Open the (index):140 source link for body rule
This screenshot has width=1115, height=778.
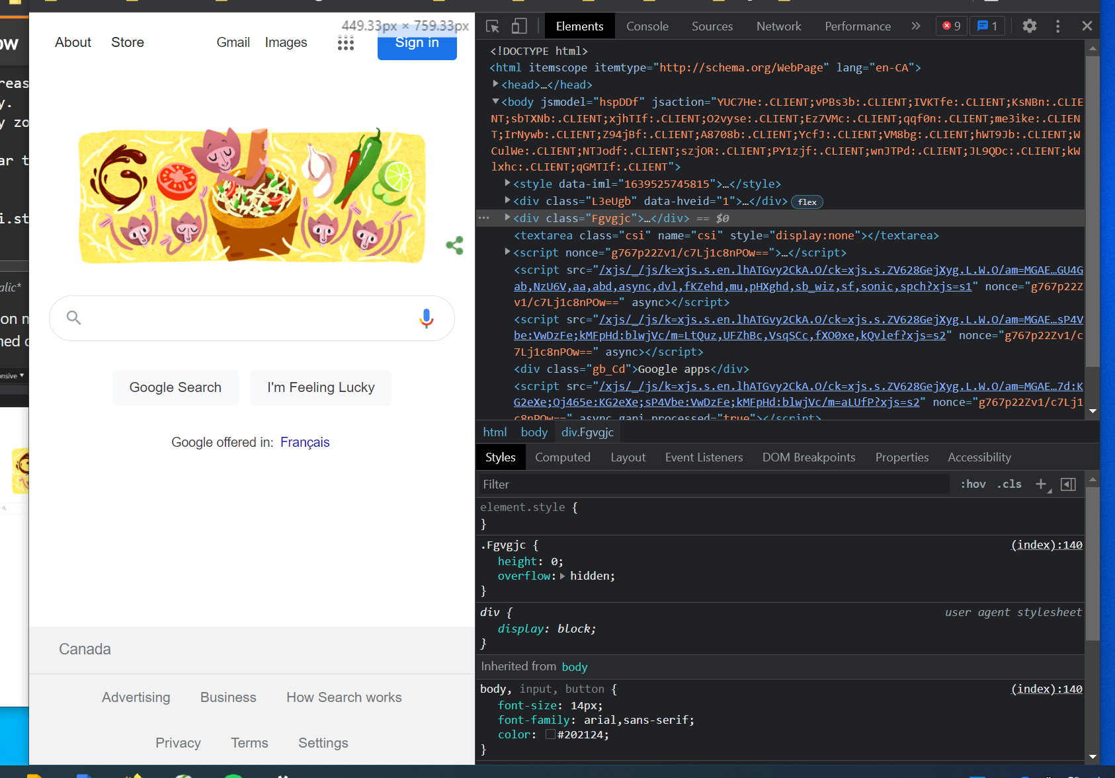pyautogui.click(x=1047, y=689)
